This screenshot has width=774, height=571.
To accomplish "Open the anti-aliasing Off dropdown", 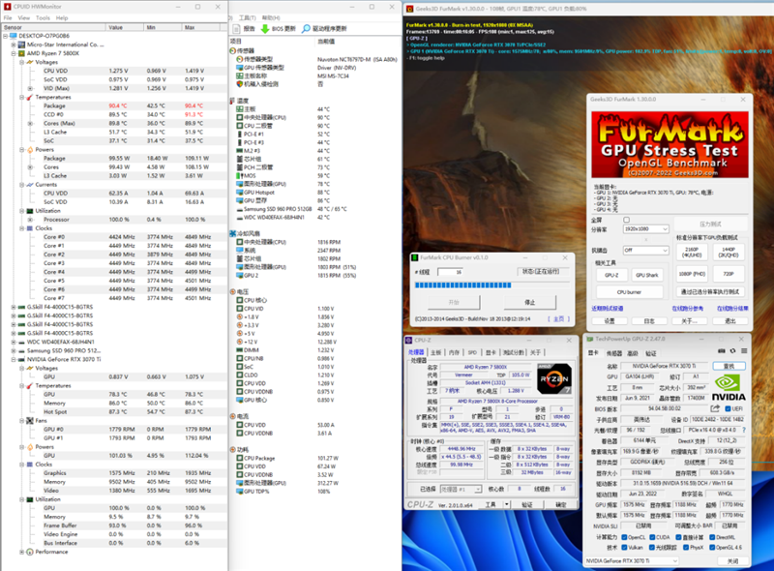I will coord(645,251).
